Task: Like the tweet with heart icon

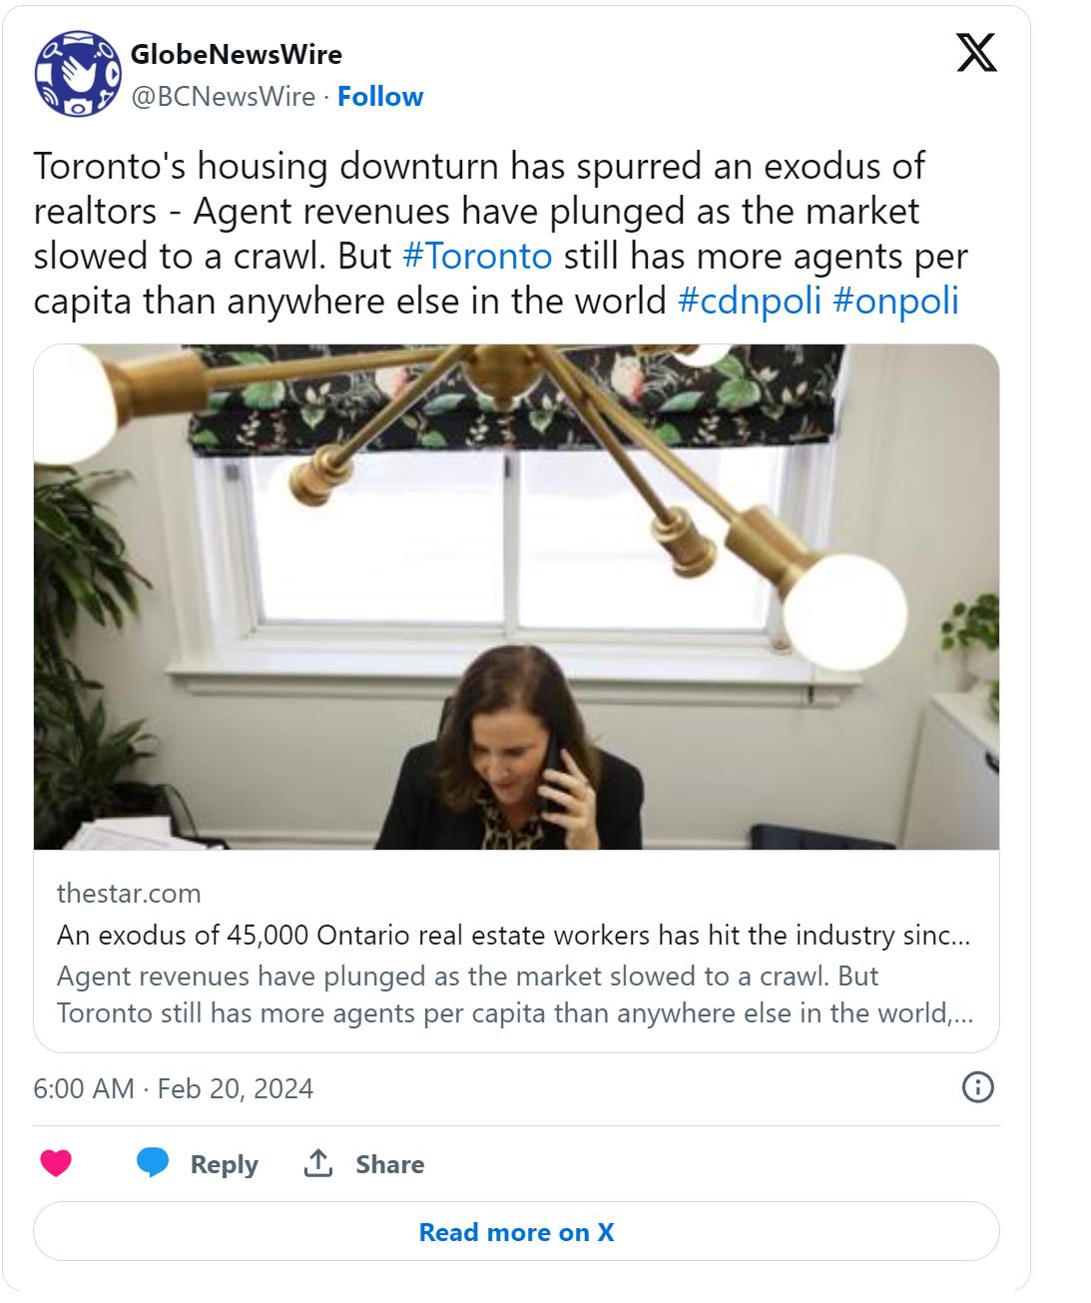Action: coord(56,1163)
